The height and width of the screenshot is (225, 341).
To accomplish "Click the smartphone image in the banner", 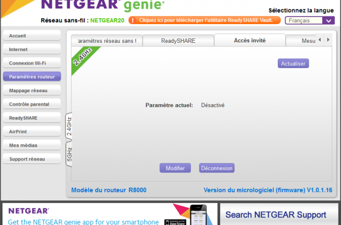I will [x=198, y=215].
